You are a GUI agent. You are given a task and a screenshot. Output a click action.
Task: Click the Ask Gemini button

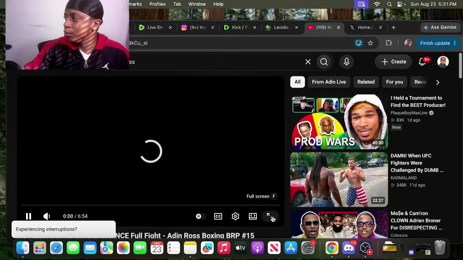coord(440,27)
